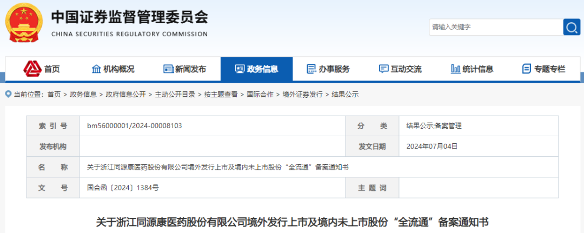
Task: Click the services icon beside 办事服务
Action: (311, 69)
